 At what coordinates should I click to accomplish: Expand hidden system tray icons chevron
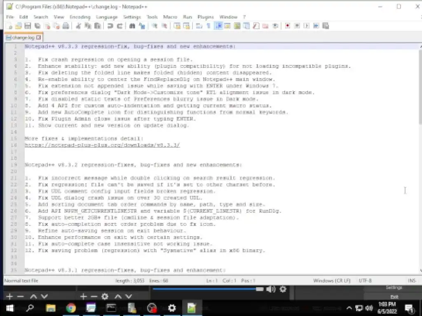coord(349,308)
